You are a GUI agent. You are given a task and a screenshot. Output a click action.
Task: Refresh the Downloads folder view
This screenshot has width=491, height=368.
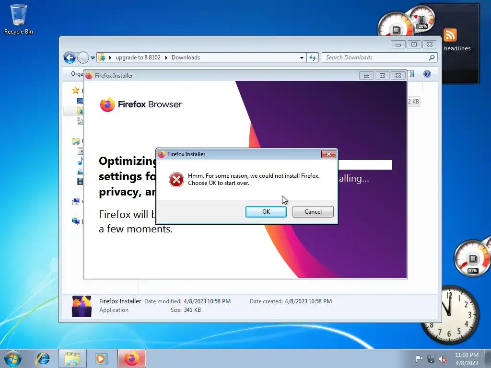[313, 57]
